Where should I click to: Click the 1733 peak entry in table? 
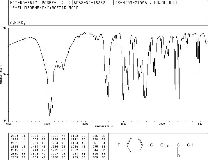tap(38, 136)
